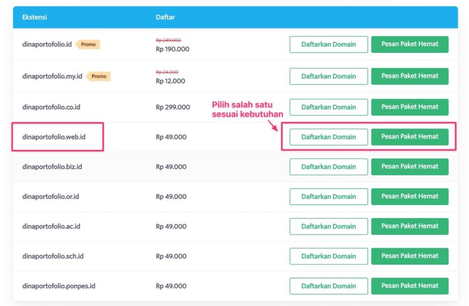Register the dinaportofolio.my.id domain
This screenshot has width=469, height=306.
(x=328, y=76)
